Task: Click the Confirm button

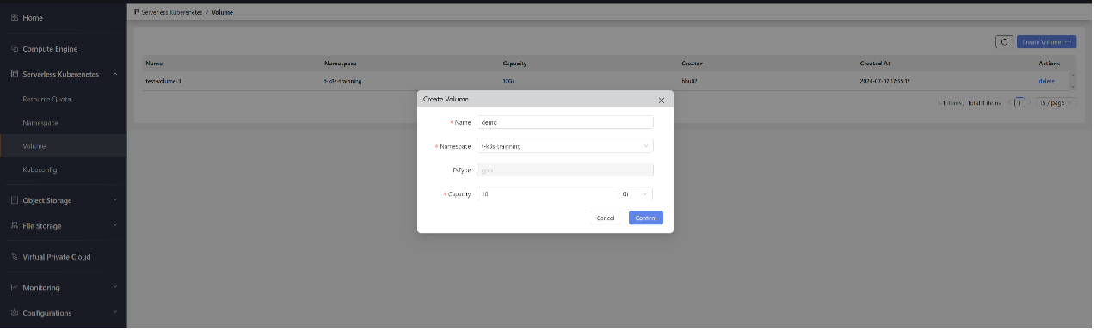Action: pyautogui.click(x=645, y=218)
